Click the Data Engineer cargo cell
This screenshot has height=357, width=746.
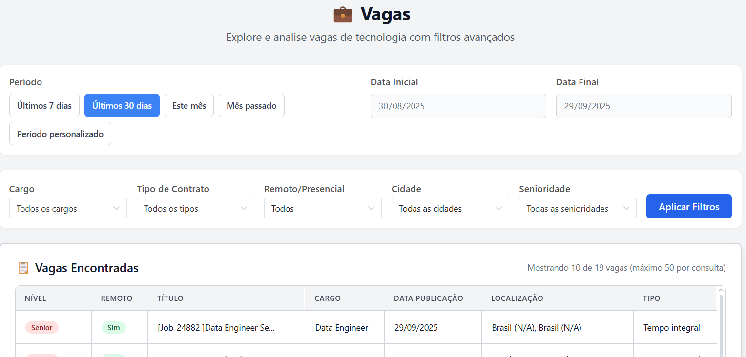(x=344, y=327)
